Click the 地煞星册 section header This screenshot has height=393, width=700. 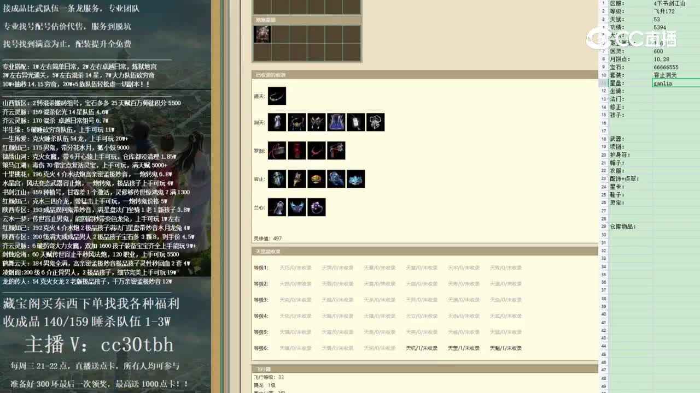(x=307, y=20)
